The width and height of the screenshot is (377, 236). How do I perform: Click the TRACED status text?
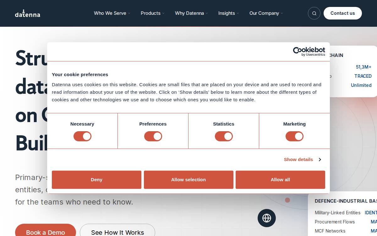[x=363, y=76]
